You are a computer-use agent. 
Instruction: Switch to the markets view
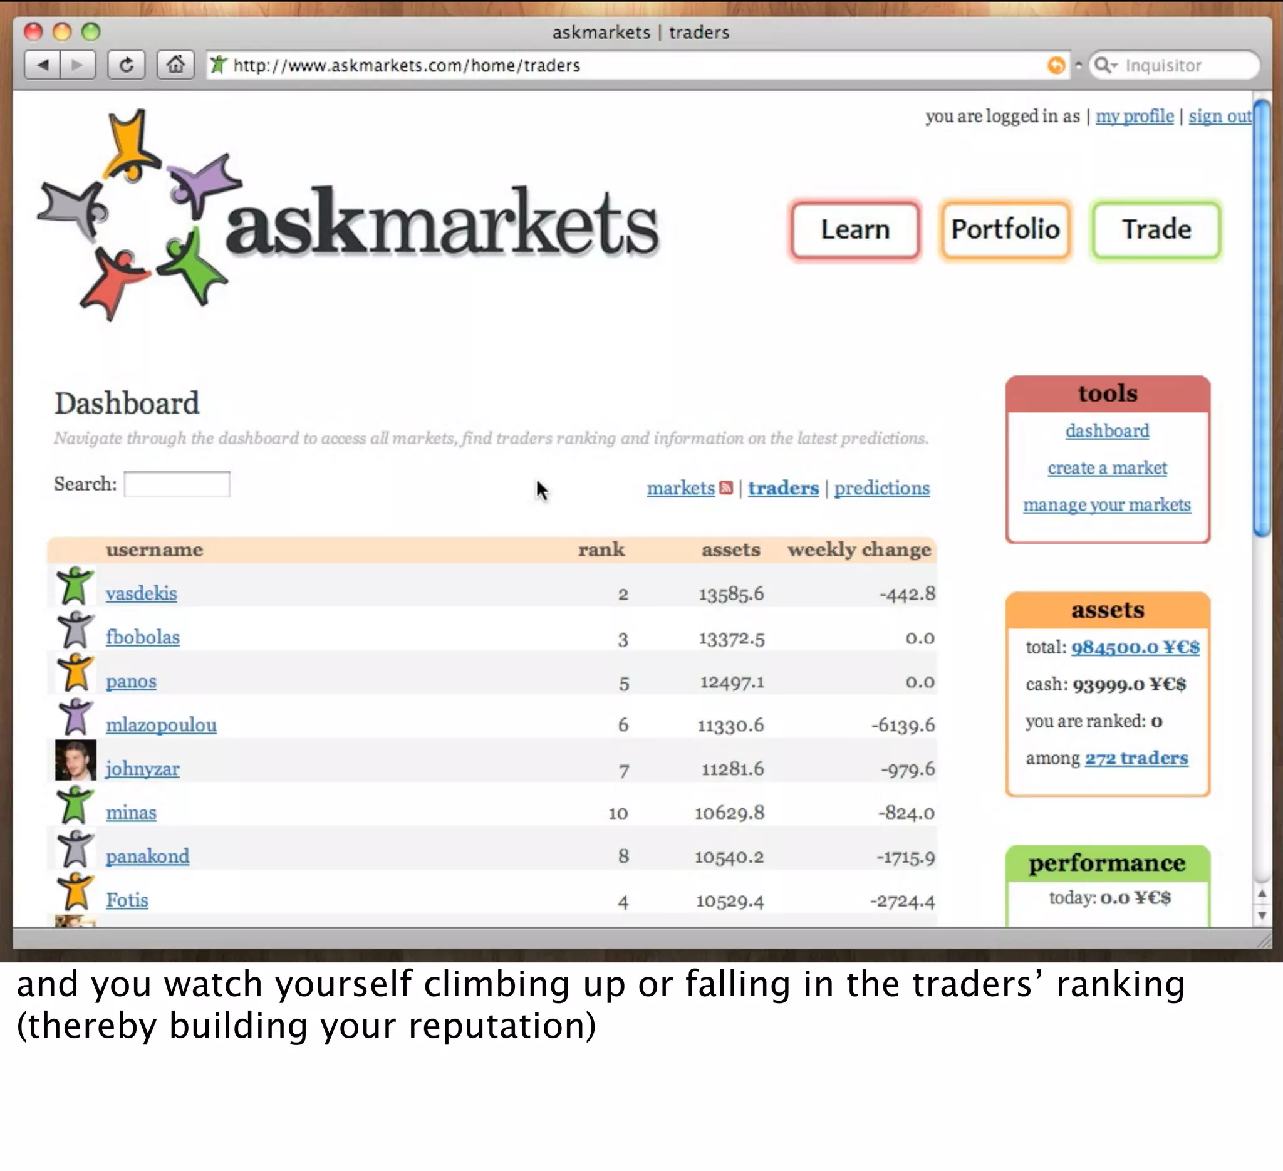tap(681, 488)
